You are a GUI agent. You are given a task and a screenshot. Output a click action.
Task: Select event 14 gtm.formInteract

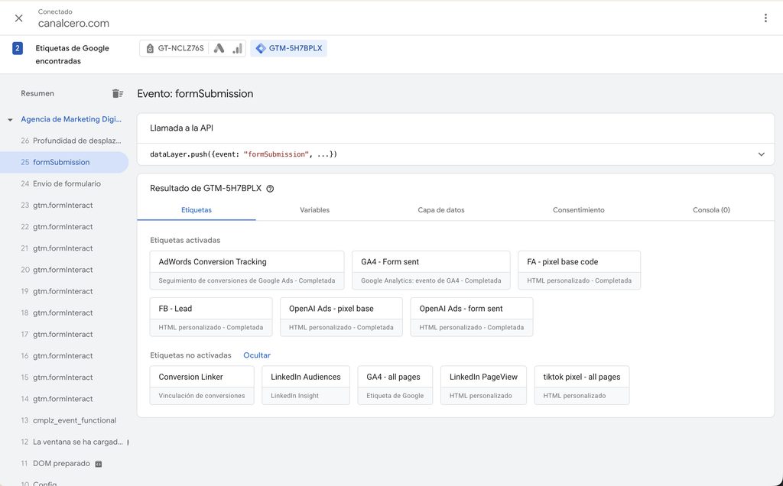click(64, 398)
